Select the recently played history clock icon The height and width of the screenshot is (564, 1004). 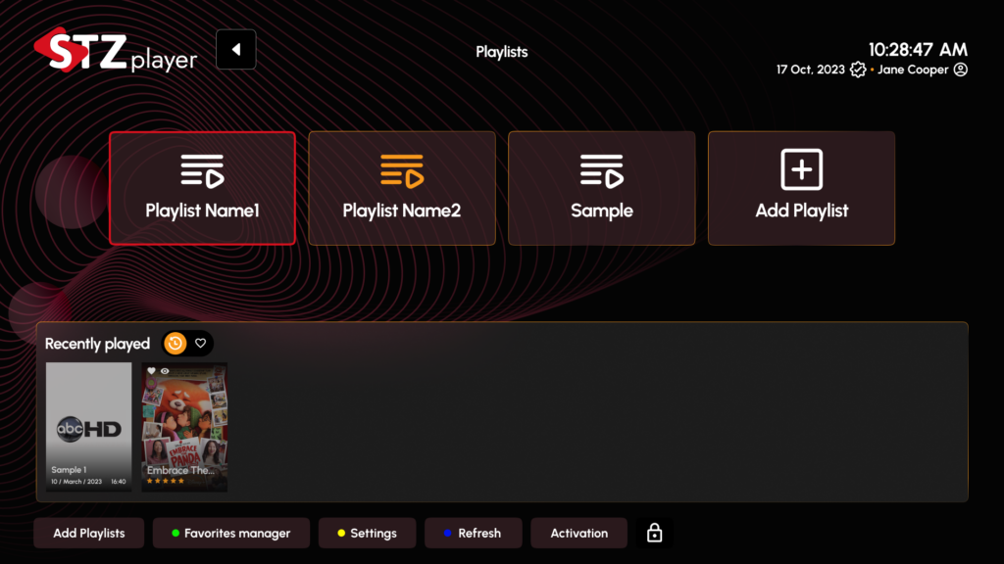[x=175, y=344]
